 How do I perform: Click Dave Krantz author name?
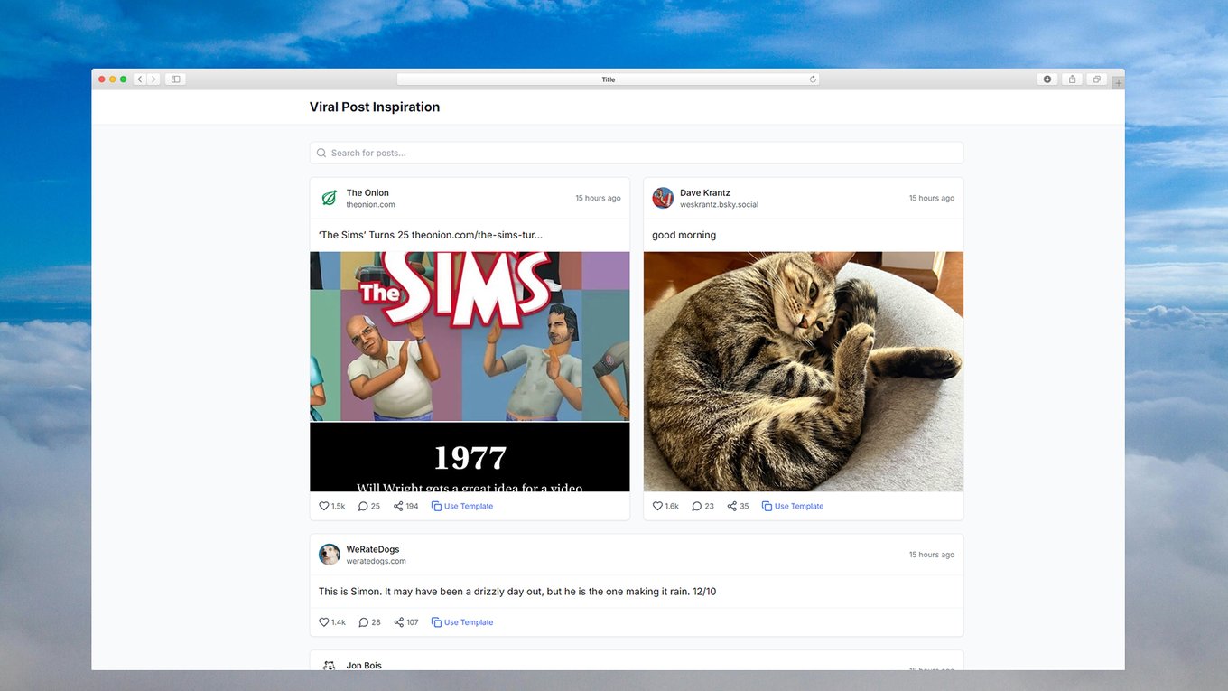point(705,192)
